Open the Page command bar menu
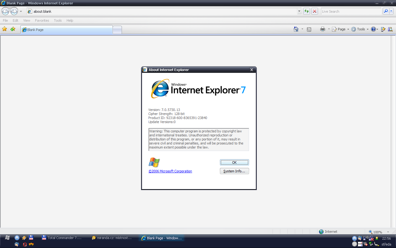This screenshot has width=396, height=248. tap(340, 29)
